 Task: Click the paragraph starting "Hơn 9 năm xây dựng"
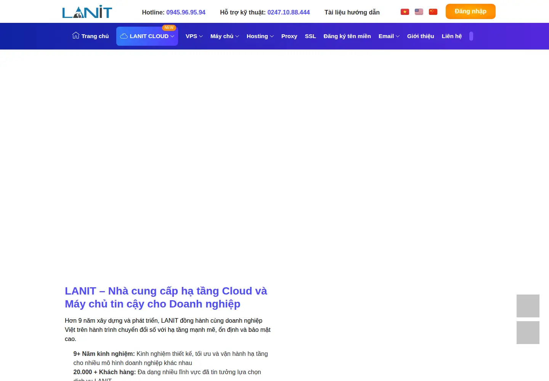pos(168,330)
